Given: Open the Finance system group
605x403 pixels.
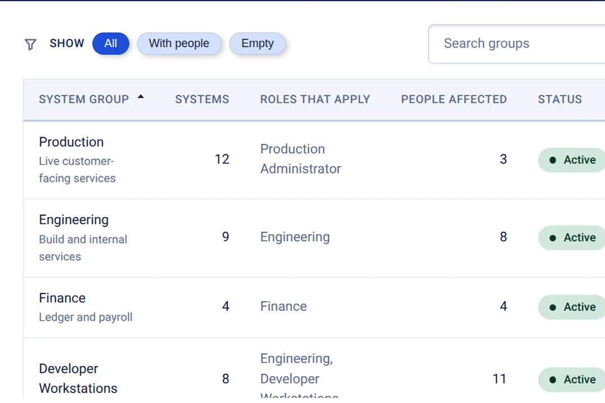Looking at the screenshot, I should tap(62, 298).
